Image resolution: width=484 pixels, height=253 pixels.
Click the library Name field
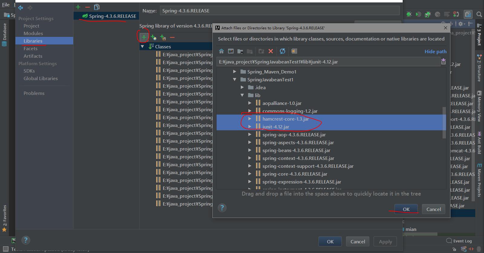(280, 11)
